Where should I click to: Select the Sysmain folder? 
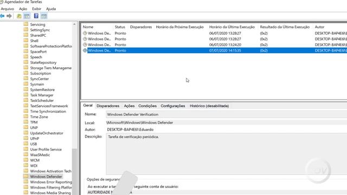click(37, 84)
